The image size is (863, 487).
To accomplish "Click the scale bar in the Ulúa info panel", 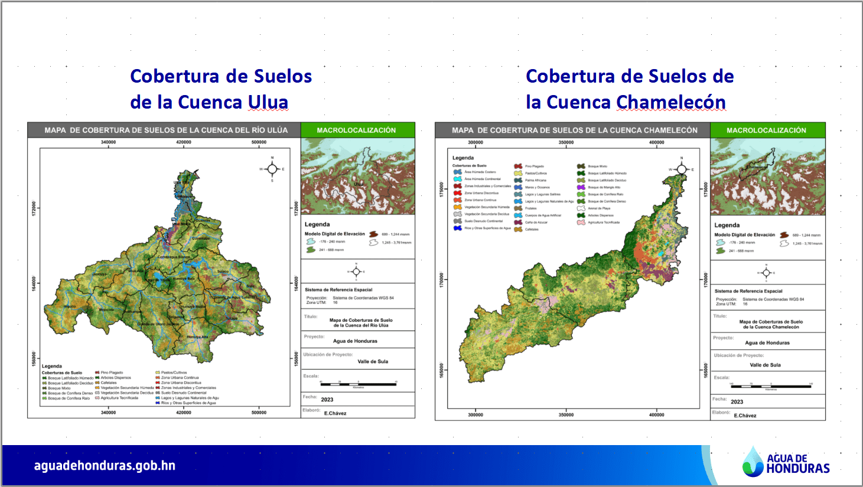I will pyautogui.click(x=358, y=384).
